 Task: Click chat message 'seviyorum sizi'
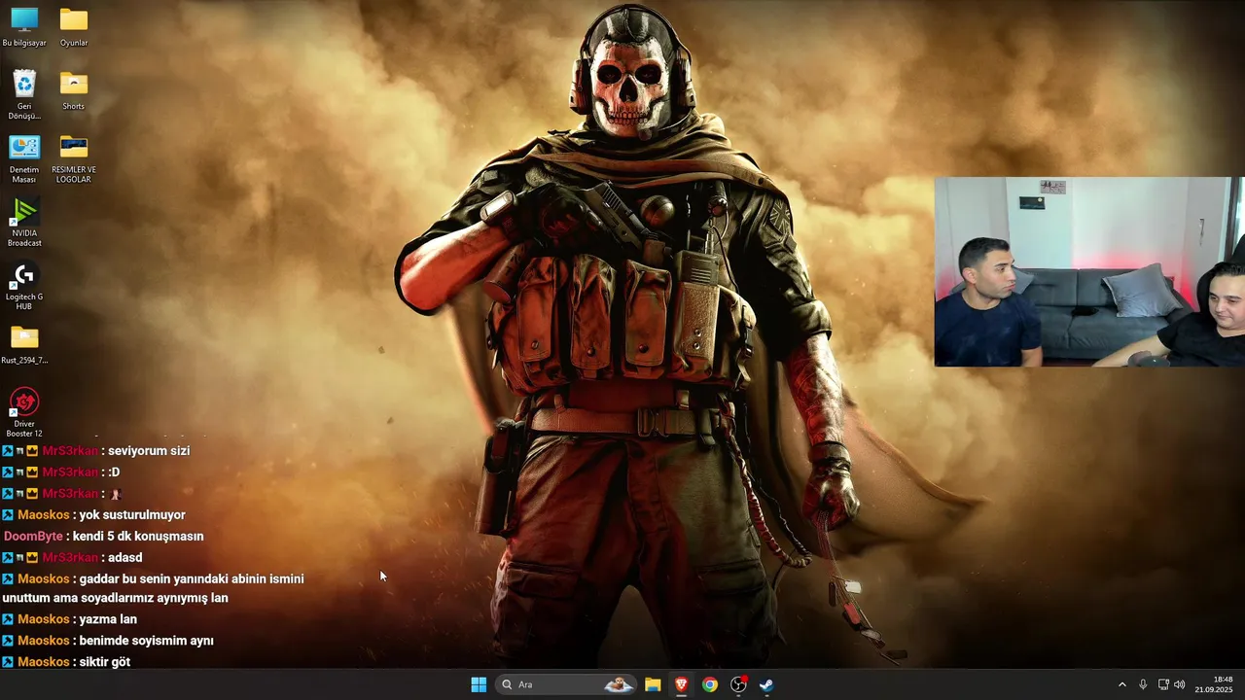point(149,451)
